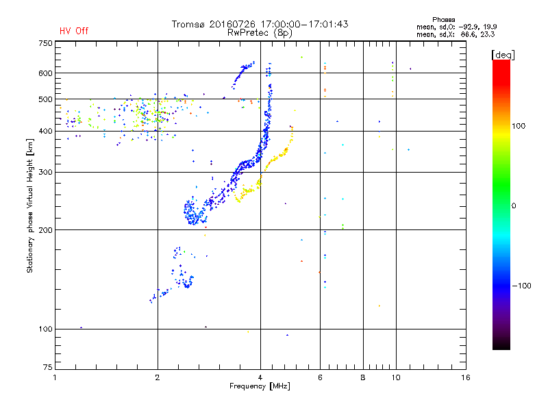Viewport: 548px width, 411px height.
Task: Click the y-axis tick label '200'
Action: [x=46, y=230]
